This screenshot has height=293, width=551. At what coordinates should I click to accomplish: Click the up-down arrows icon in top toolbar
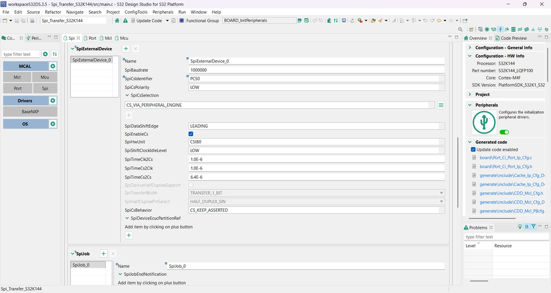point(335,20)
